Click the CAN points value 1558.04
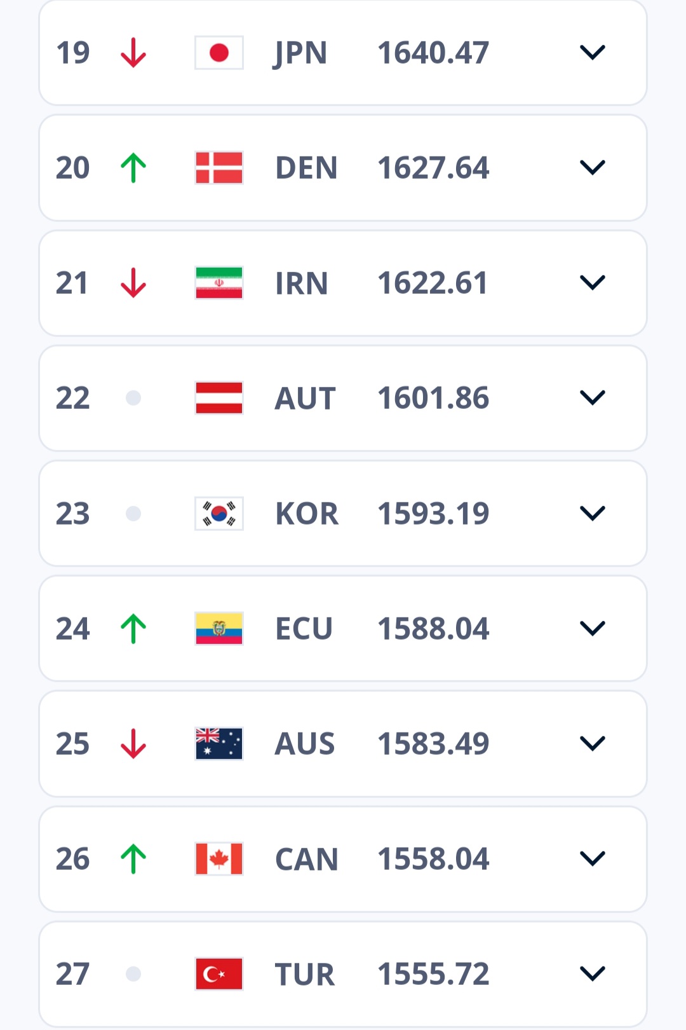 click(433, 859)
